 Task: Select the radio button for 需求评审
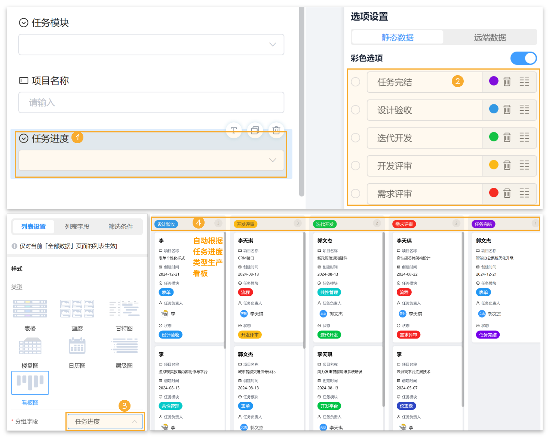pos(355,194)
